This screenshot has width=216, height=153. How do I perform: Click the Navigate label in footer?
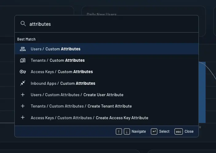click(139, 131)
